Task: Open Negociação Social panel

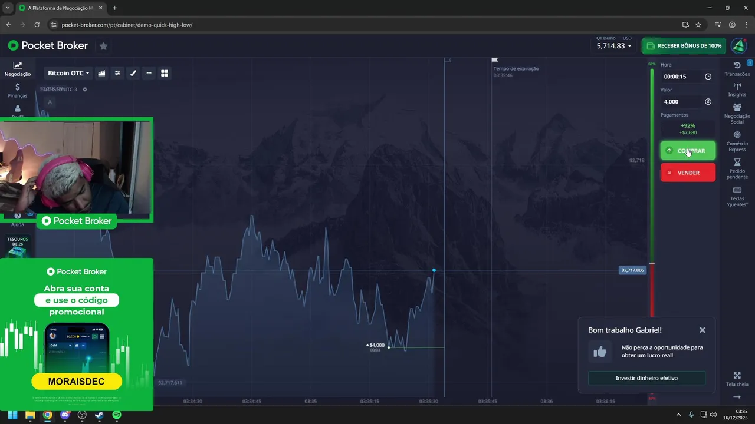Action: tap(737, 114)
